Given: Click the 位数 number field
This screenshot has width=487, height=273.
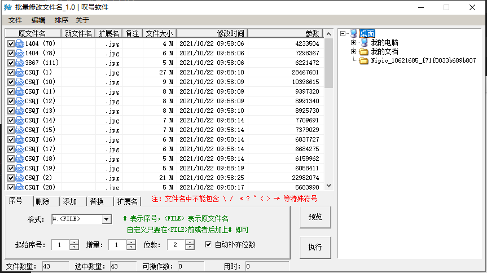Looking at the screenshot, I should click(x=177, y=245).
